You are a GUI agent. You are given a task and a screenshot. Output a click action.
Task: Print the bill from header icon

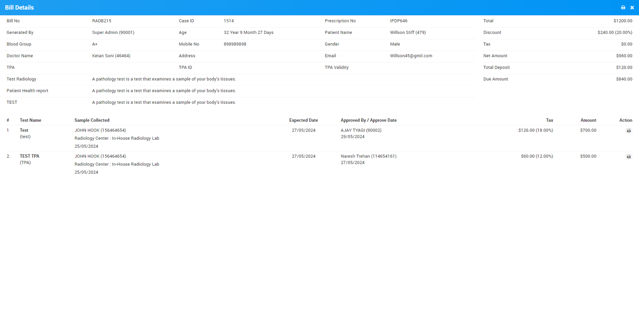tap(623, 8)
